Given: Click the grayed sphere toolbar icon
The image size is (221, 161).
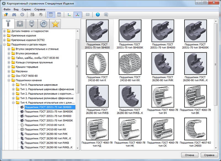Looking at the screenshot, I should pos(41,15).
